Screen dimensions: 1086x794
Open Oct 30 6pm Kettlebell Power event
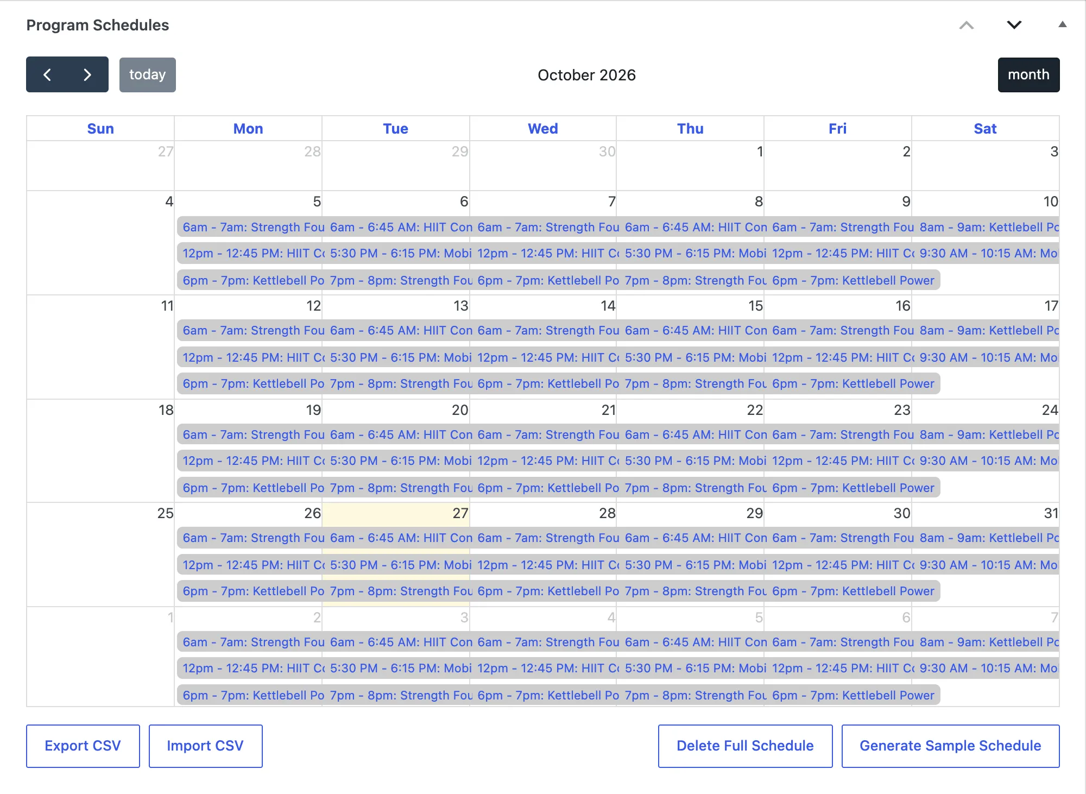coord(854,591)
